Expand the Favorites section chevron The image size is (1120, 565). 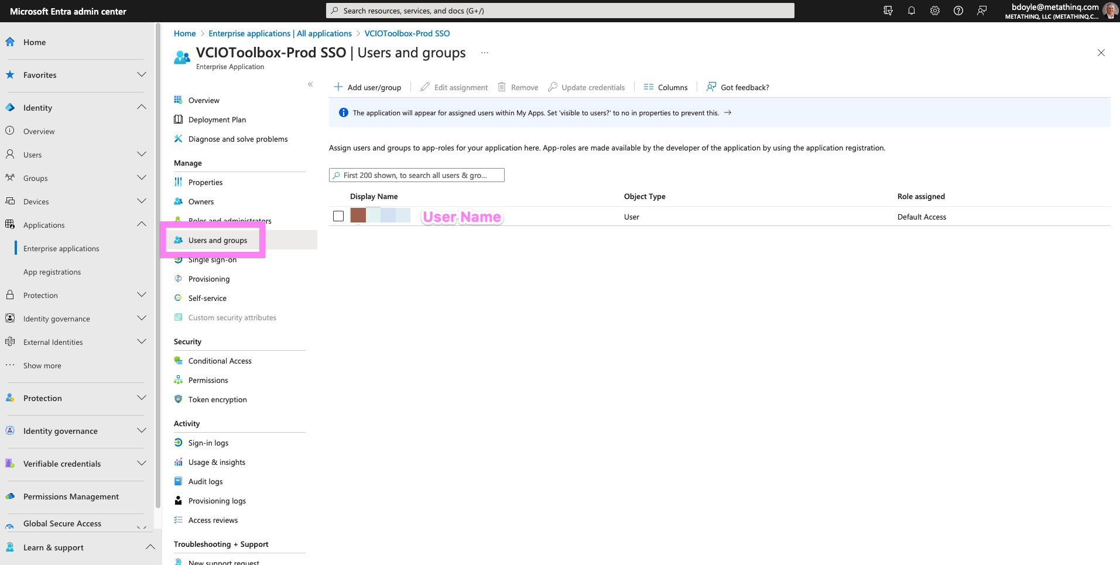click(x=141, y=74)
